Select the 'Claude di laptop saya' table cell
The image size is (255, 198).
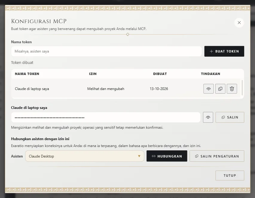[32, 89]
